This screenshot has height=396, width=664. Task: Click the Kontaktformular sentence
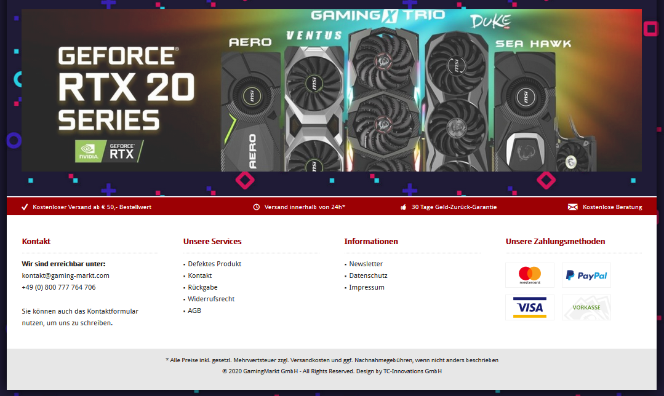pyautogui.click(x=80, y=317)
